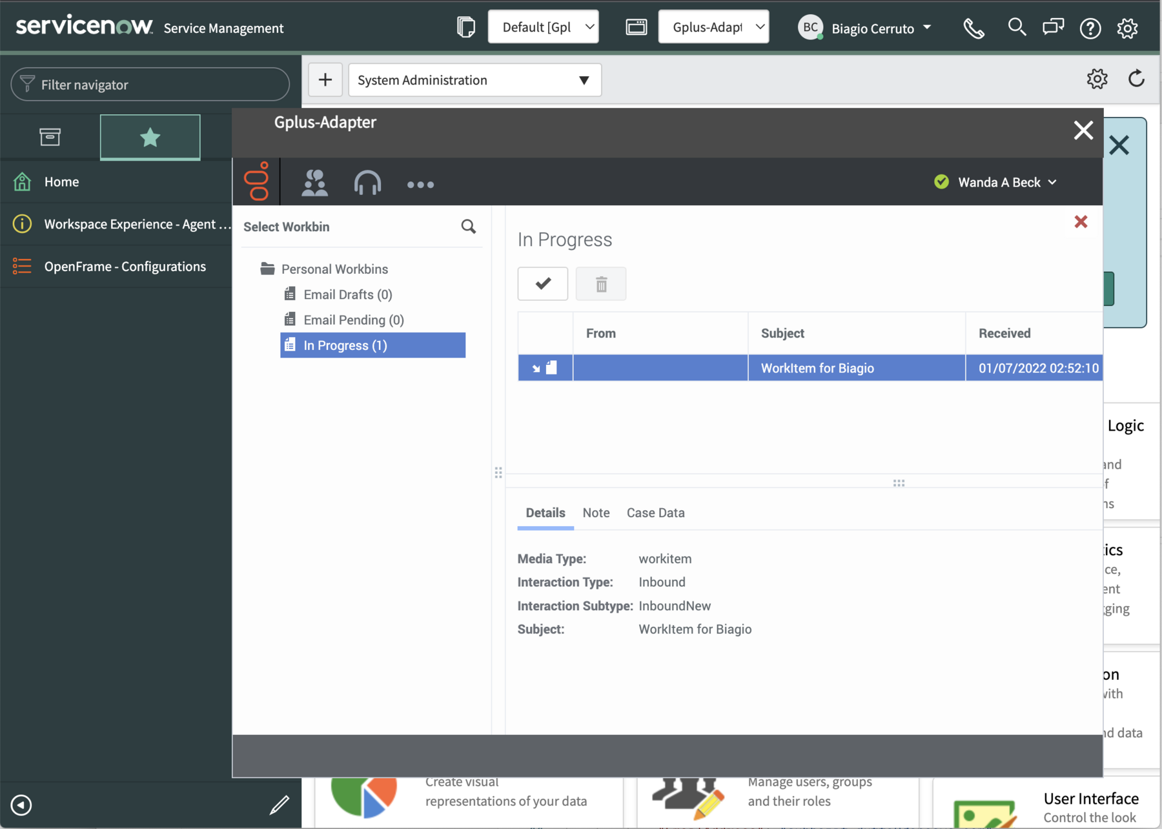The width and height of the screenshot is (1162, 829).
Task: Click the workitem inbound icon in row
Action: 545,368
